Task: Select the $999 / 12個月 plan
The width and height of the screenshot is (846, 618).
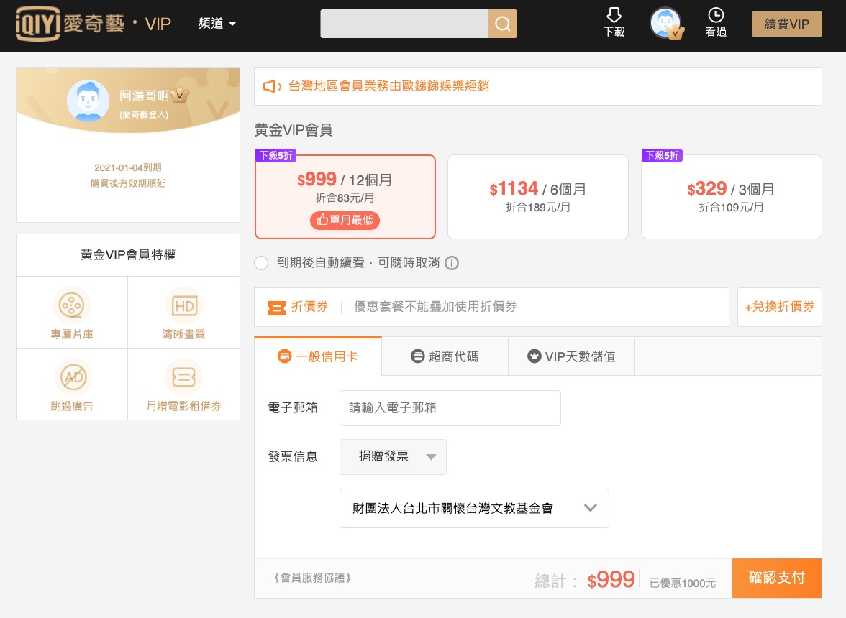Action: pos(345,197)
